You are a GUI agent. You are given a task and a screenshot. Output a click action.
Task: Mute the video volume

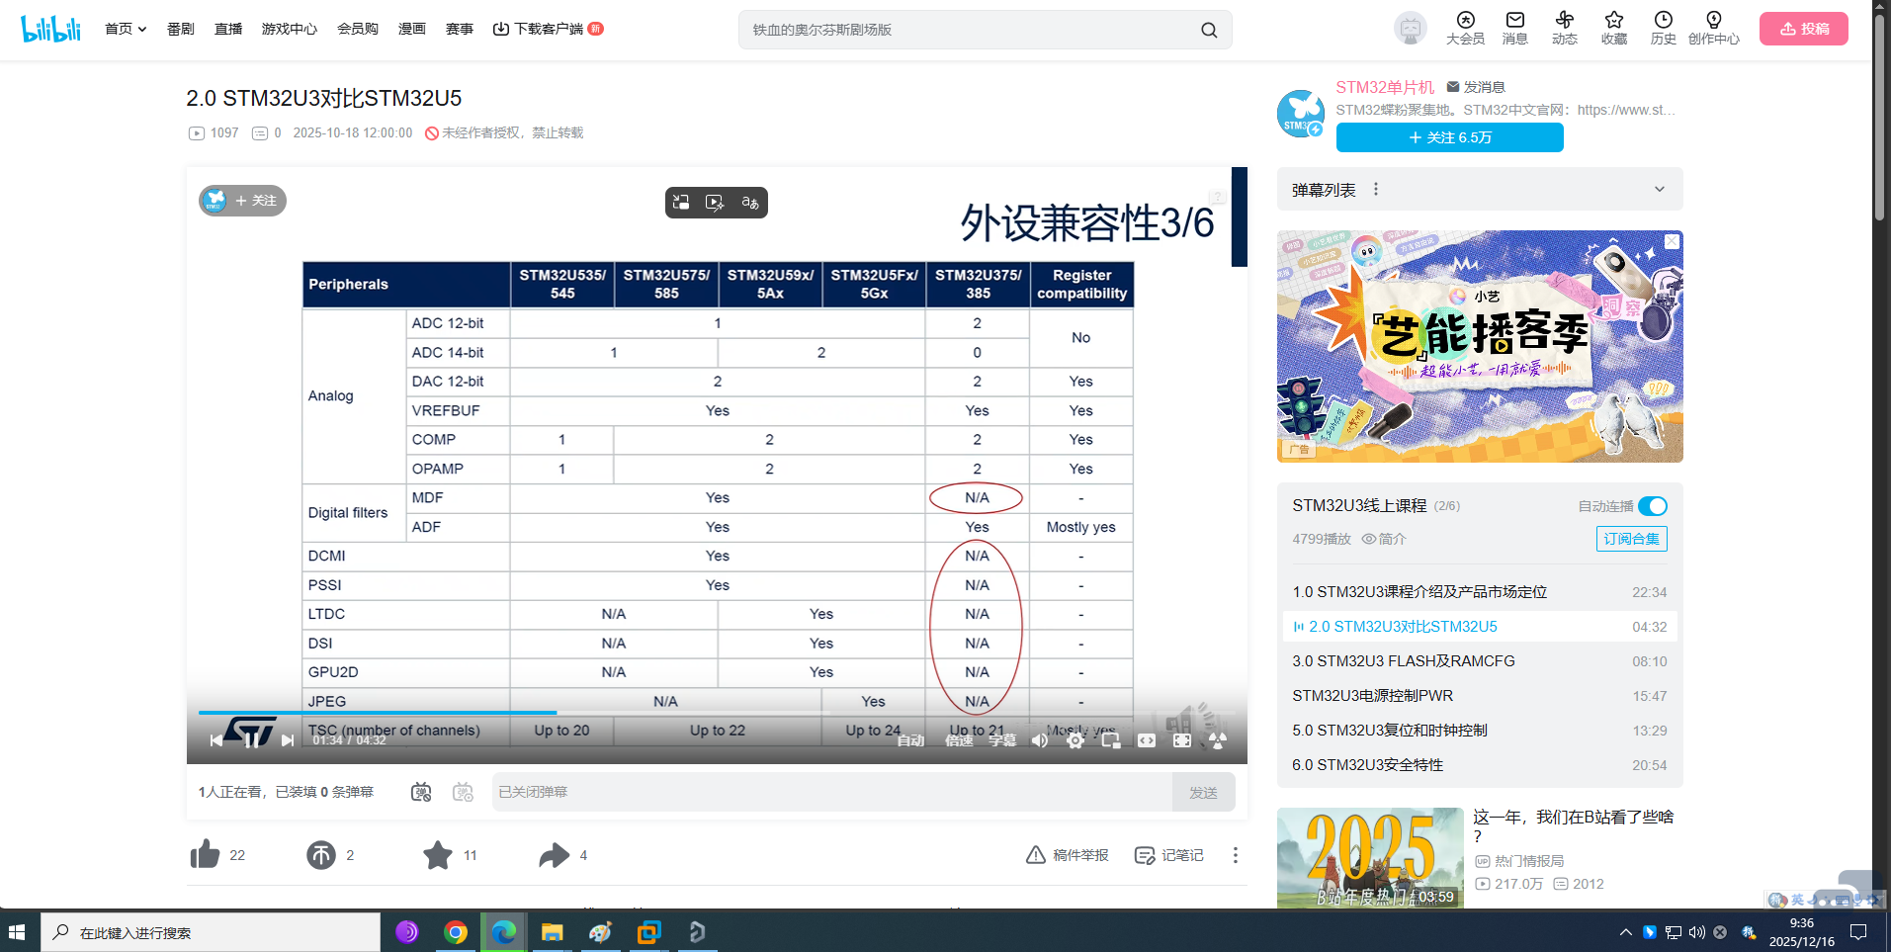click(x=1039, y=739)
